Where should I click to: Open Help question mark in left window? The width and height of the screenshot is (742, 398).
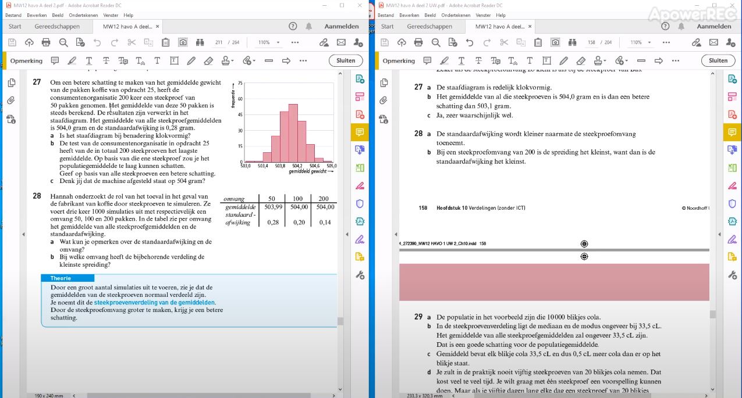293,26
